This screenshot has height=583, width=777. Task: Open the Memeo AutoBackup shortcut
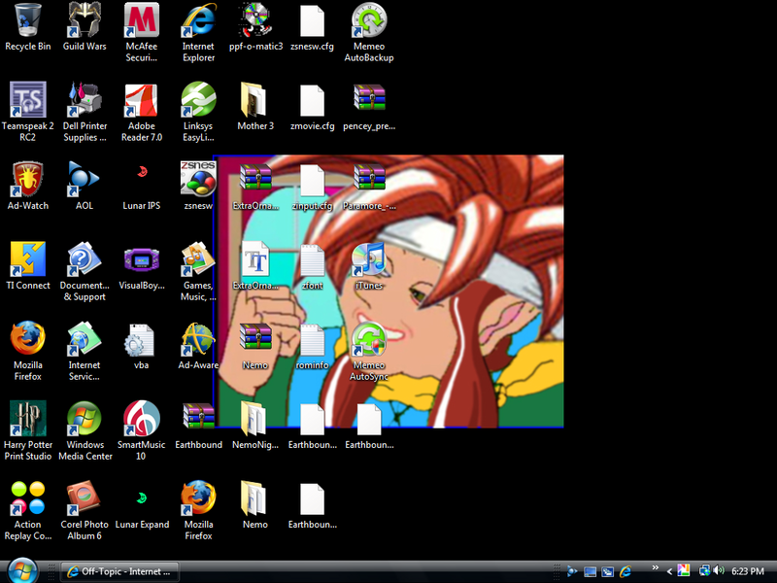tap(369, 19)
